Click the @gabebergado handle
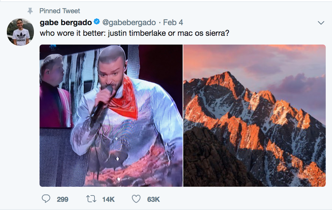 point(129,23)
